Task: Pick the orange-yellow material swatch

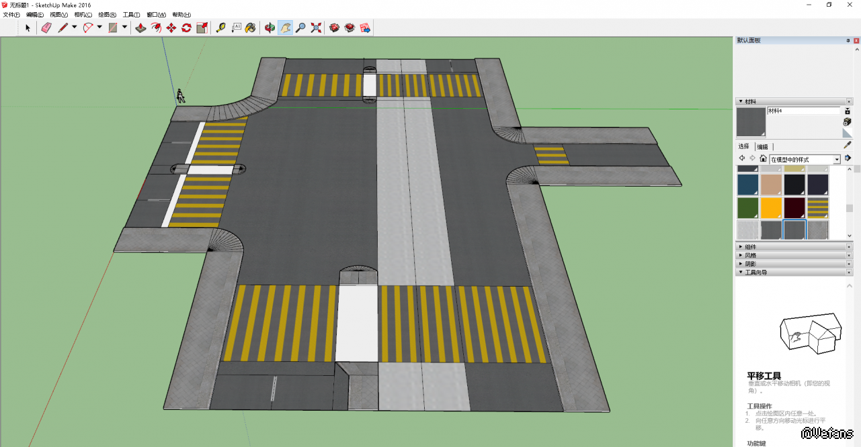Action: click(x=771, y=207)
